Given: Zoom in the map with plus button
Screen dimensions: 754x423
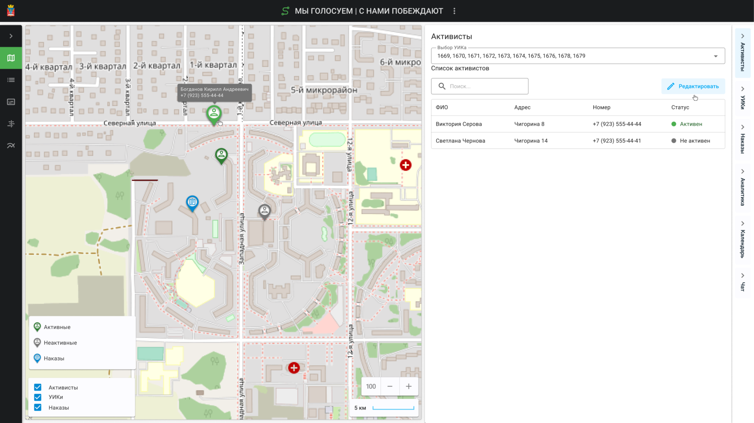Looking at the screenshot, I should click(x=409, y=386).
